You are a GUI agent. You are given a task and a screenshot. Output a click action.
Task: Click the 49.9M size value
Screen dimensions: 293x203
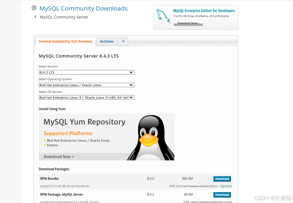tap(188, 194)
